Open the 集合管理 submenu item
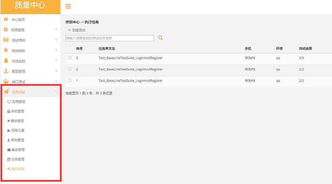This screenshot has height=184, width=332. pos(18,150)
